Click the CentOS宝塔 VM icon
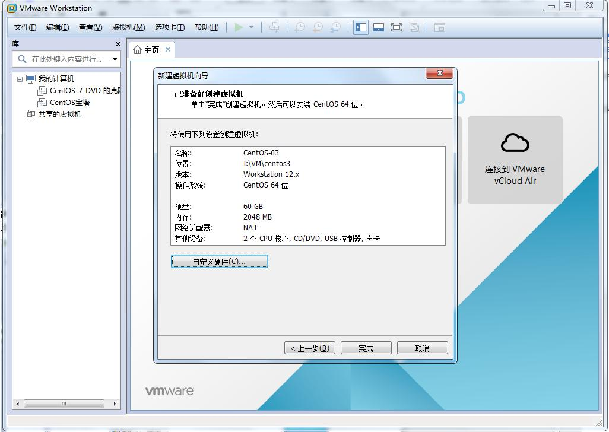The width and height of the screenshot is (609, 432). [42, 103]
